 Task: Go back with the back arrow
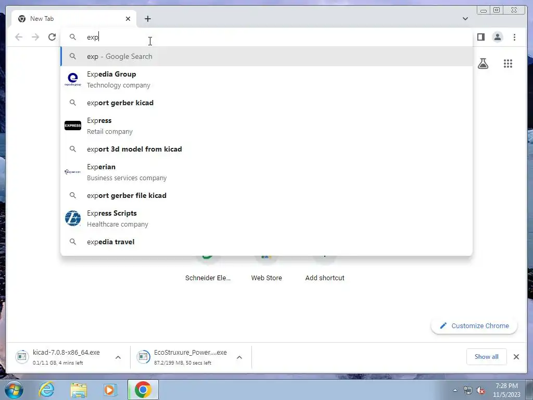pos(19,37)
